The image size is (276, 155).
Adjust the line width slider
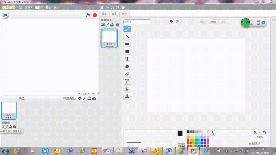134,143
